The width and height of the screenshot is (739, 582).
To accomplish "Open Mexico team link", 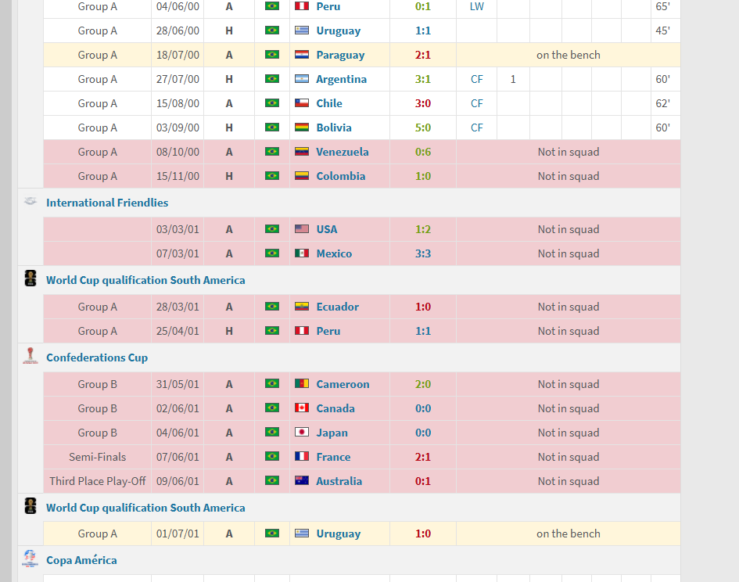I will [x=334, y=253].
